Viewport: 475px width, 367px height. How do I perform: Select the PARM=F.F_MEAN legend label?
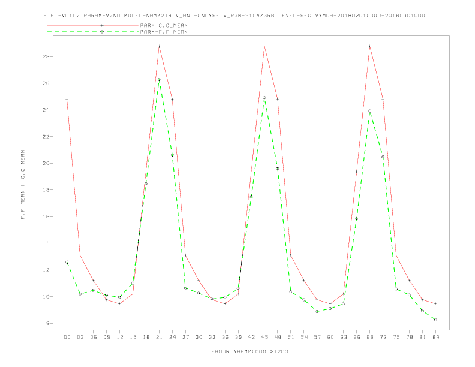click(x=164, y=32)
